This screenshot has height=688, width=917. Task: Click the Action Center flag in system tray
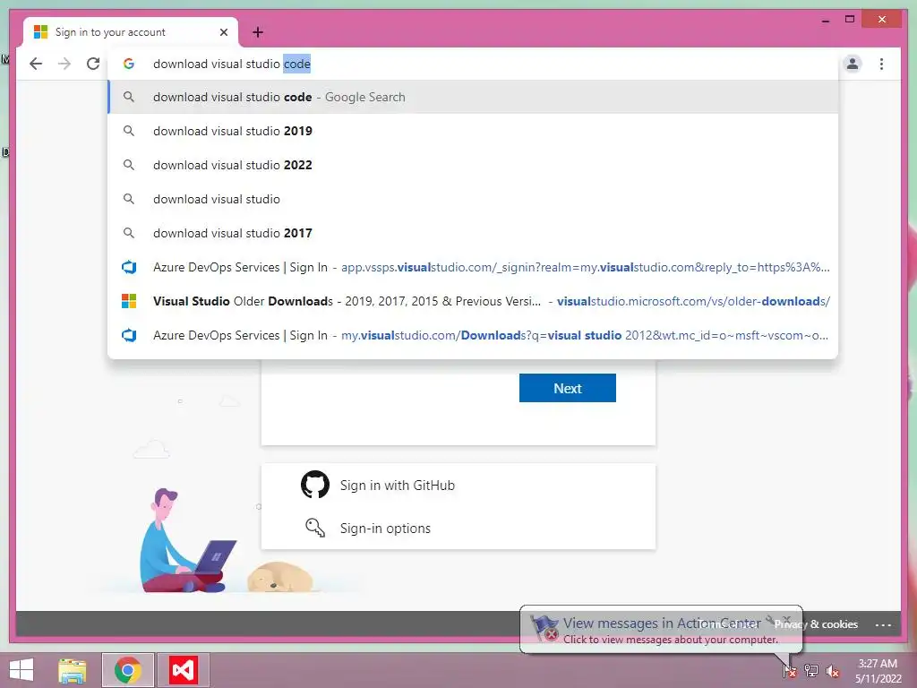click(x=790, y=670)
